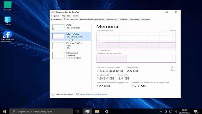
Task: Click the volume speaker tray icon
Action: [175, 111]
